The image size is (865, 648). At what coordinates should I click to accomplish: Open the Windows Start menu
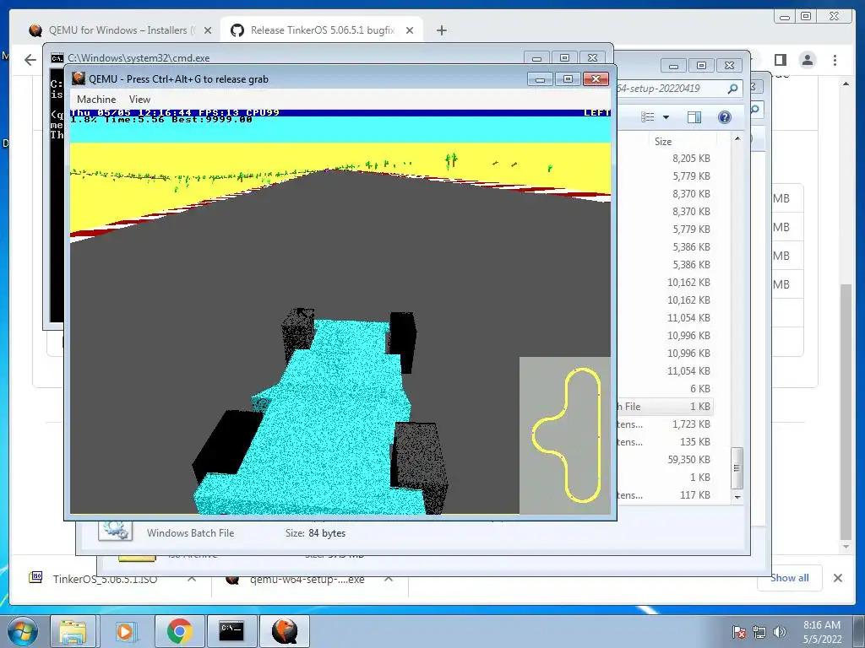tap(23, 631)
